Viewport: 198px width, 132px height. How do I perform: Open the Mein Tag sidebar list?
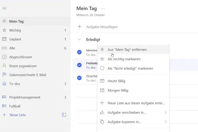(x=35, y=21)
